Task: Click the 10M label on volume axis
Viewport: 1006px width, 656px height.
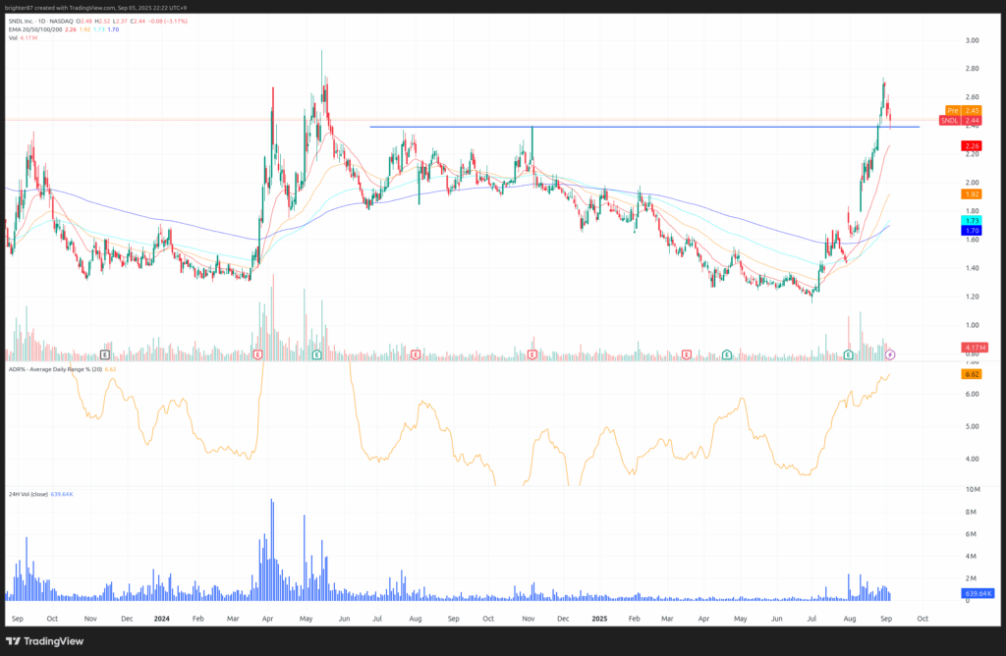Action: (973, 489)
